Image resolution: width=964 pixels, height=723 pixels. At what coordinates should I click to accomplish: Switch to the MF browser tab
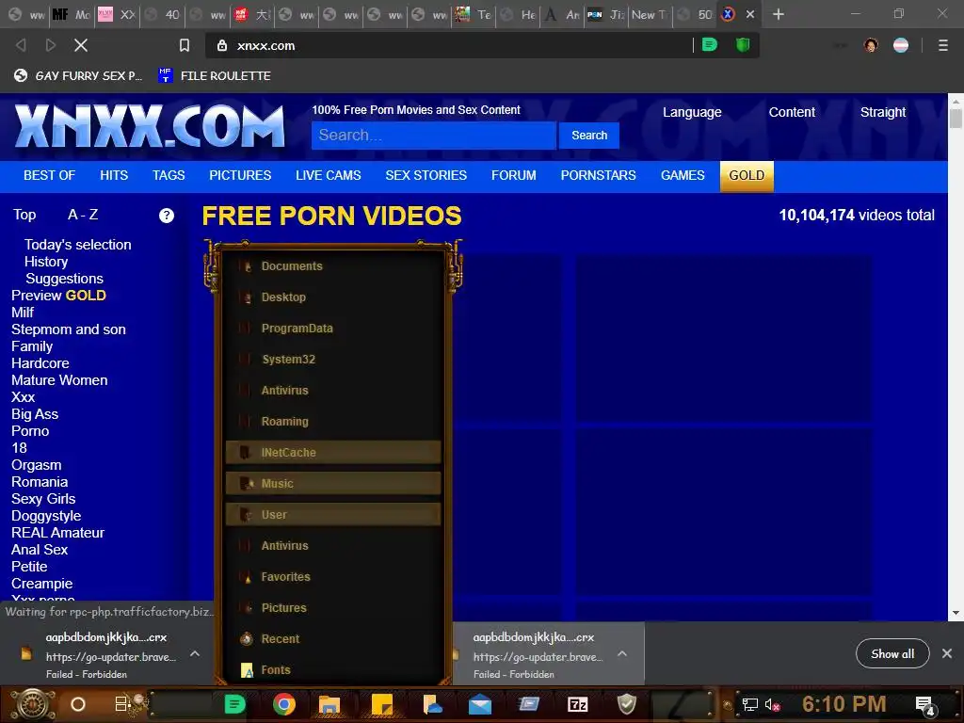[x=71, y=14]
